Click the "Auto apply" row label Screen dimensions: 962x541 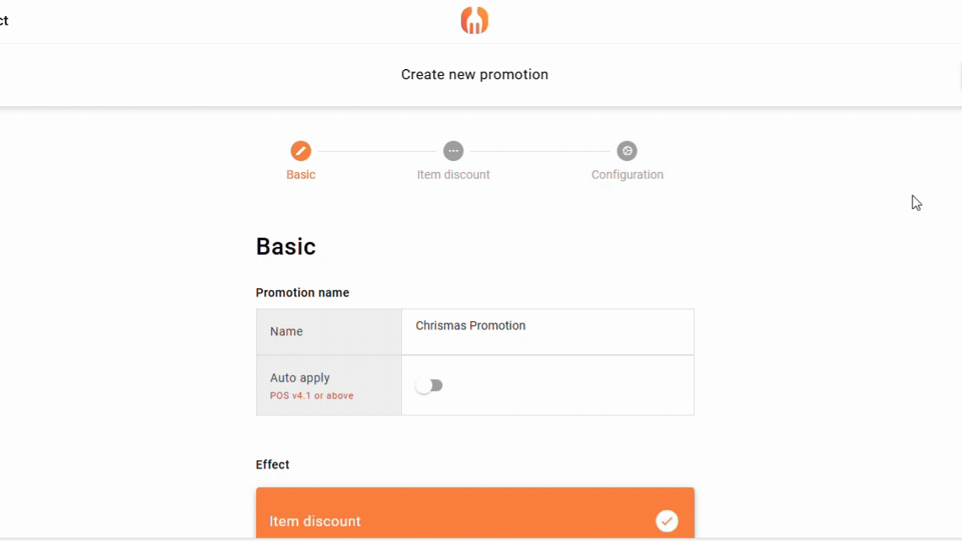[x=300, y=378]
